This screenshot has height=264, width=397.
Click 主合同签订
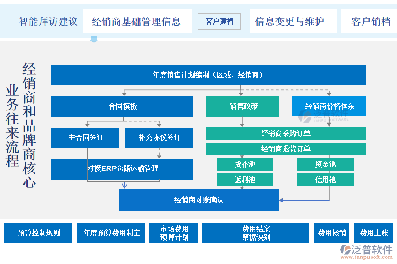(x=86, y=138)
